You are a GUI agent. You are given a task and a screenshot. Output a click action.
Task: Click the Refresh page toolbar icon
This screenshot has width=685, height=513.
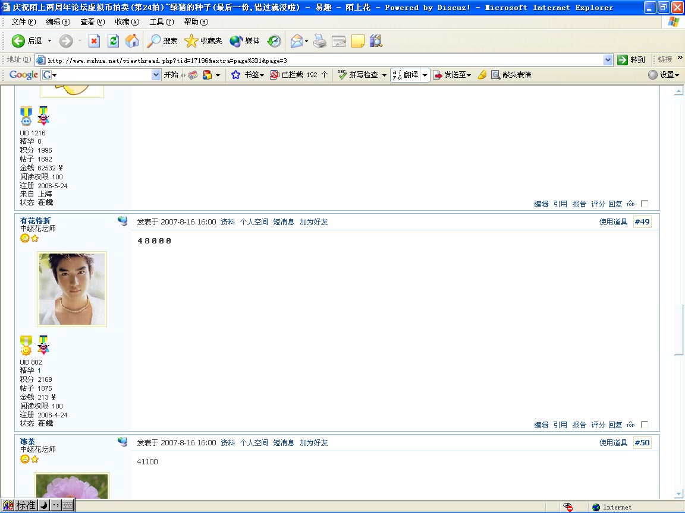(113, 41)
